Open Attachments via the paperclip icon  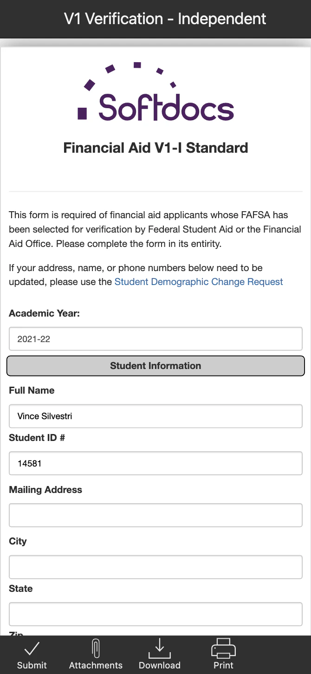click(x=96, y=648)
